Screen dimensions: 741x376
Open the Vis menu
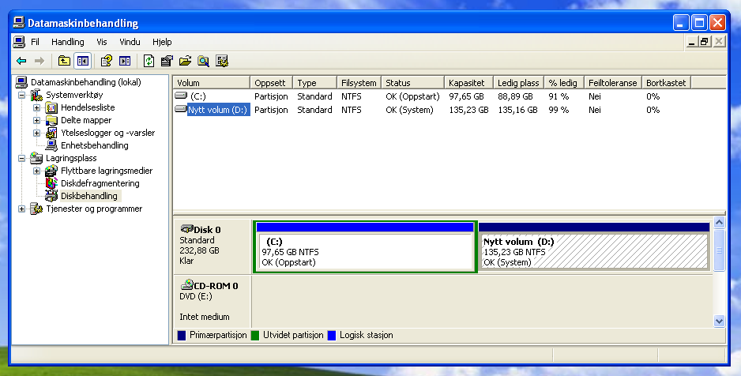click(102, 42)
